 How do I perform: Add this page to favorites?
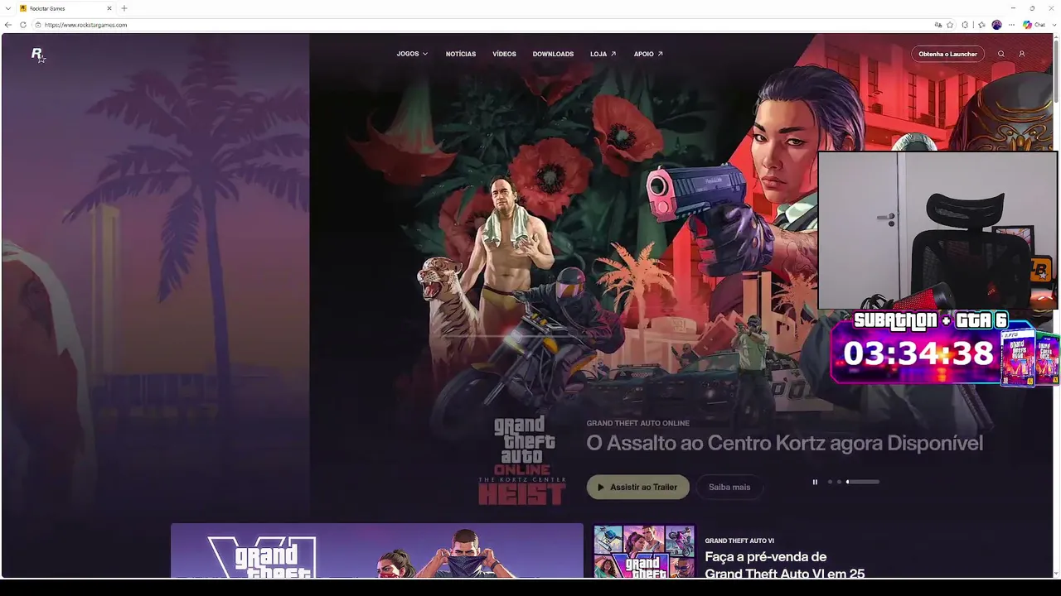click(x=950, y=25)
